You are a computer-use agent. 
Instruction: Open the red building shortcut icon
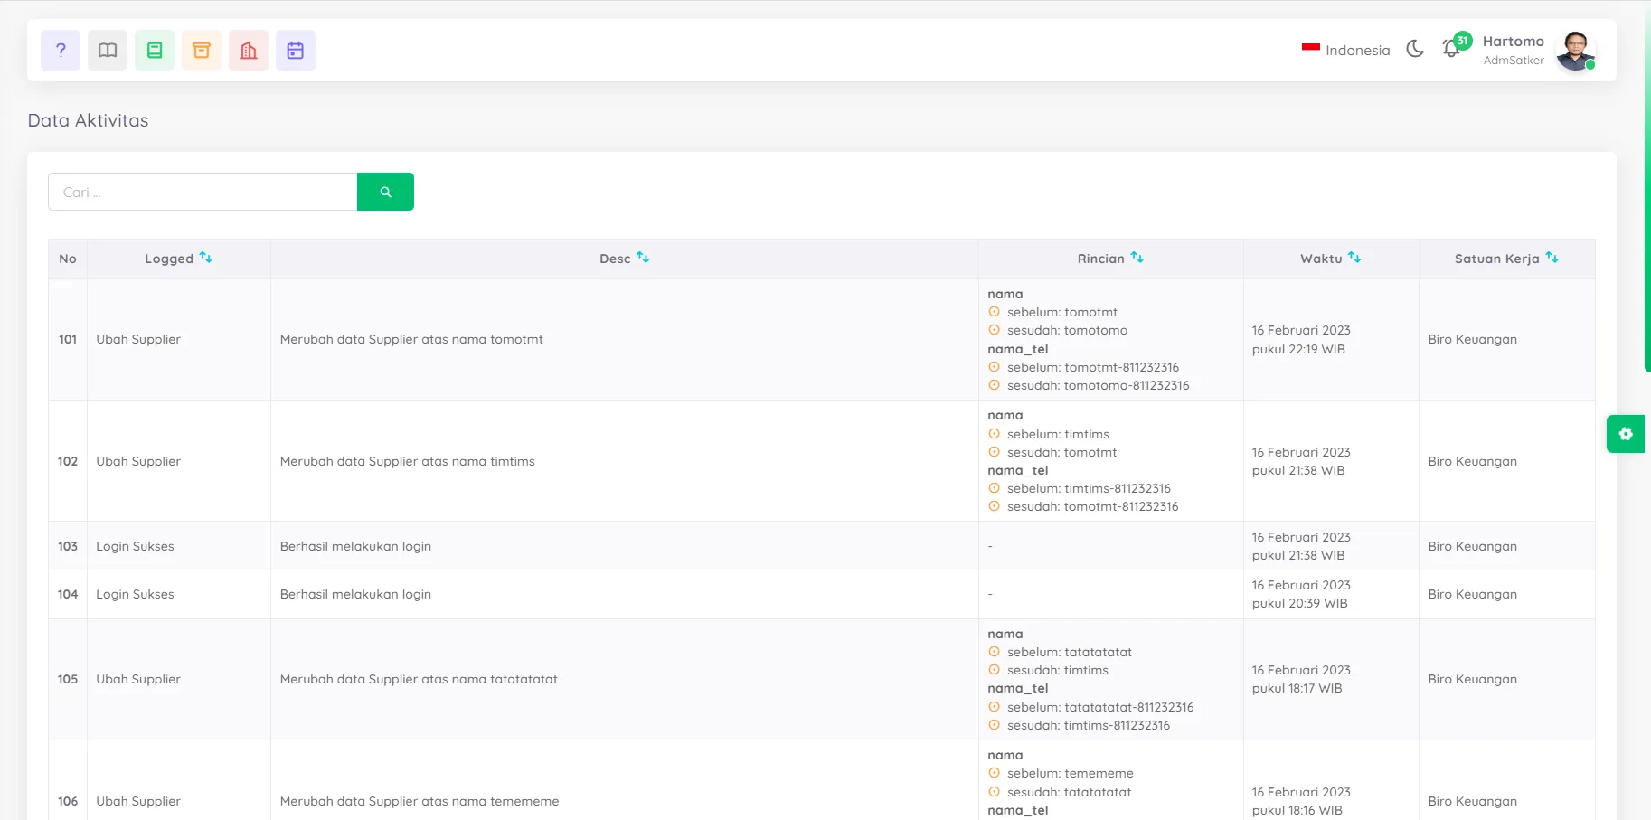[249, 51]
